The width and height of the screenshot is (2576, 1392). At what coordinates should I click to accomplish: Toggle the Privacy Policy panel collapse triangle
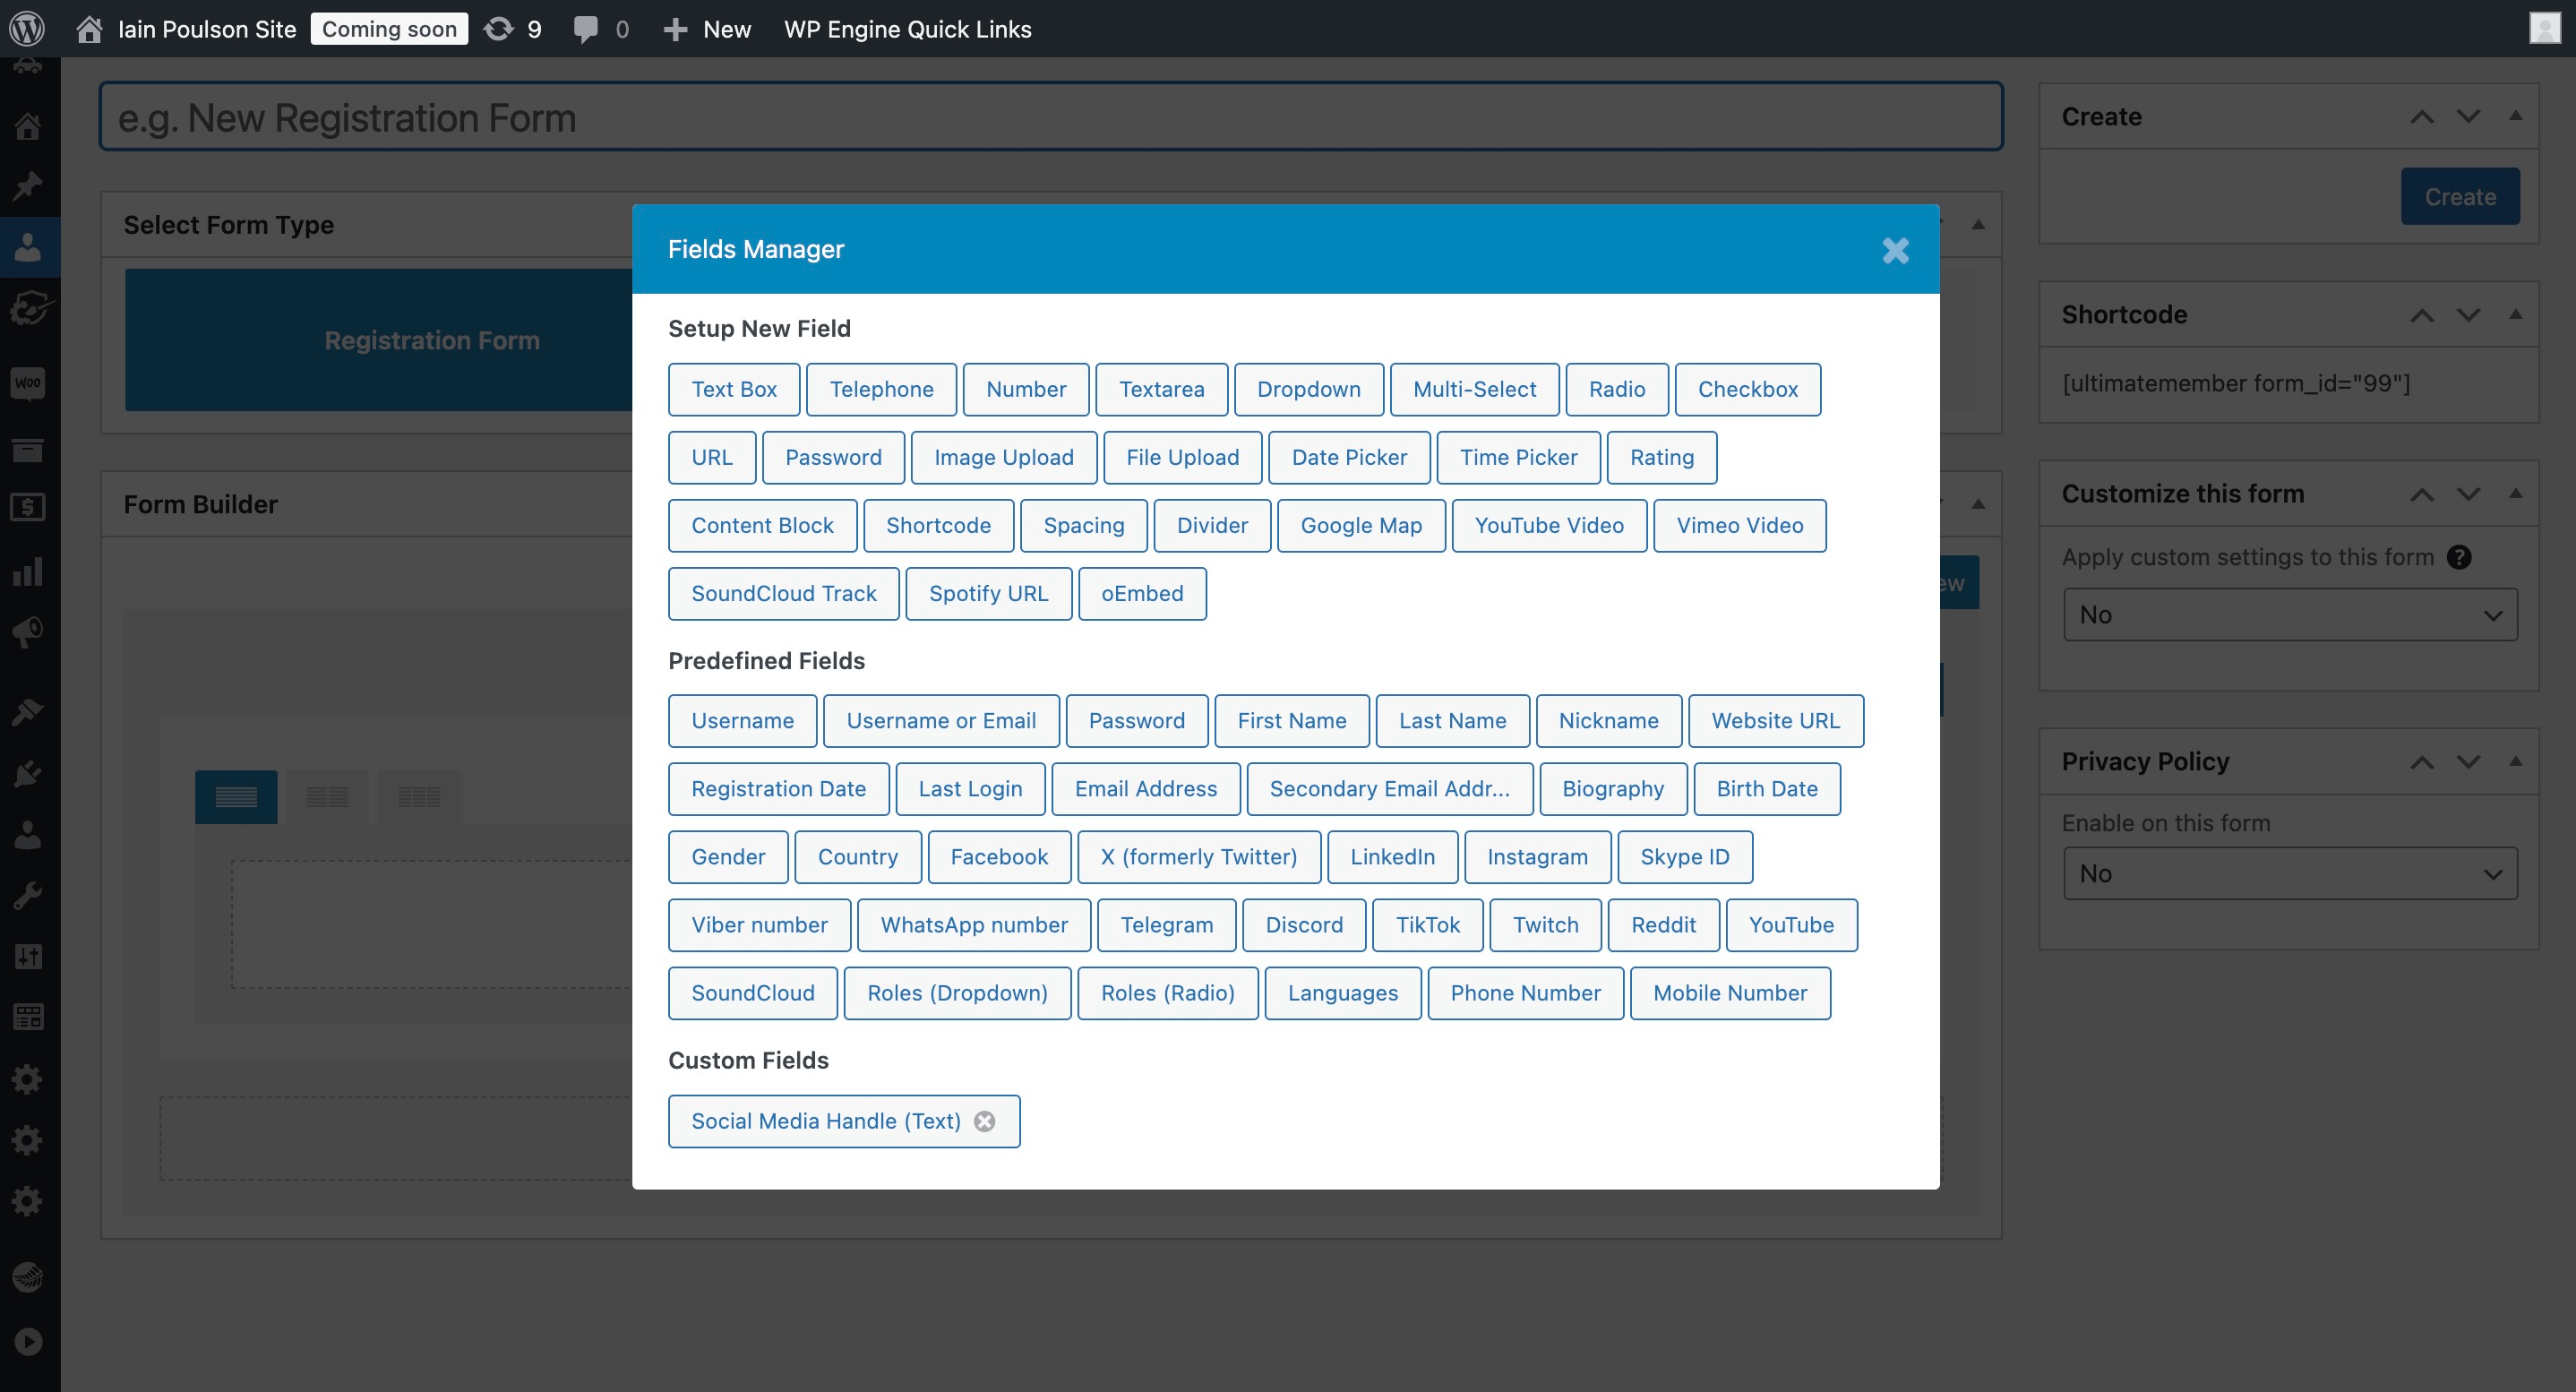(x=2515, y=761)
